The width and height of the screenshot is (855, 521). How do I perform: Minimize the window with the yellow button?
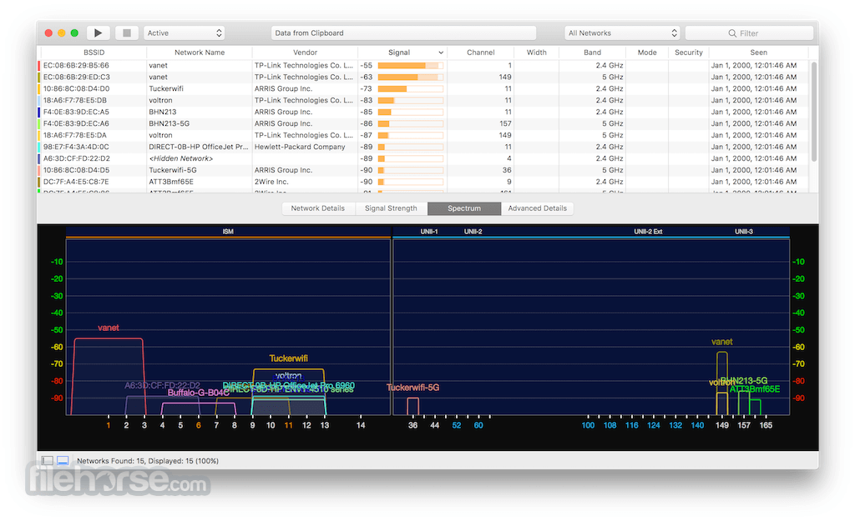pyautogui.click(x=62, y=33)
